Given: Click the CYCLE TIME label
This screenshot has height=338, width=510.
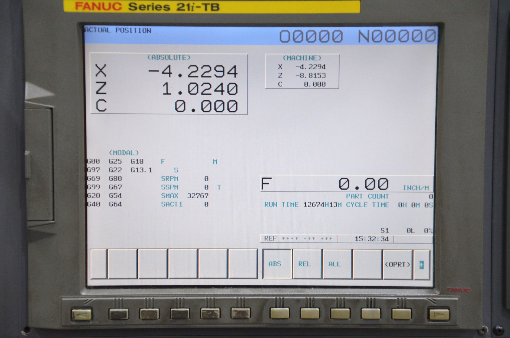Looking at the screenshot, I should coord(367,205).
